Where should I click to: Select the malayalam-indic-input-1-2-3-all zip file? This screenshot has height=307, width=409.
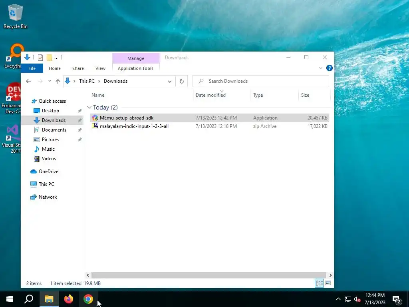coord(209,126)
